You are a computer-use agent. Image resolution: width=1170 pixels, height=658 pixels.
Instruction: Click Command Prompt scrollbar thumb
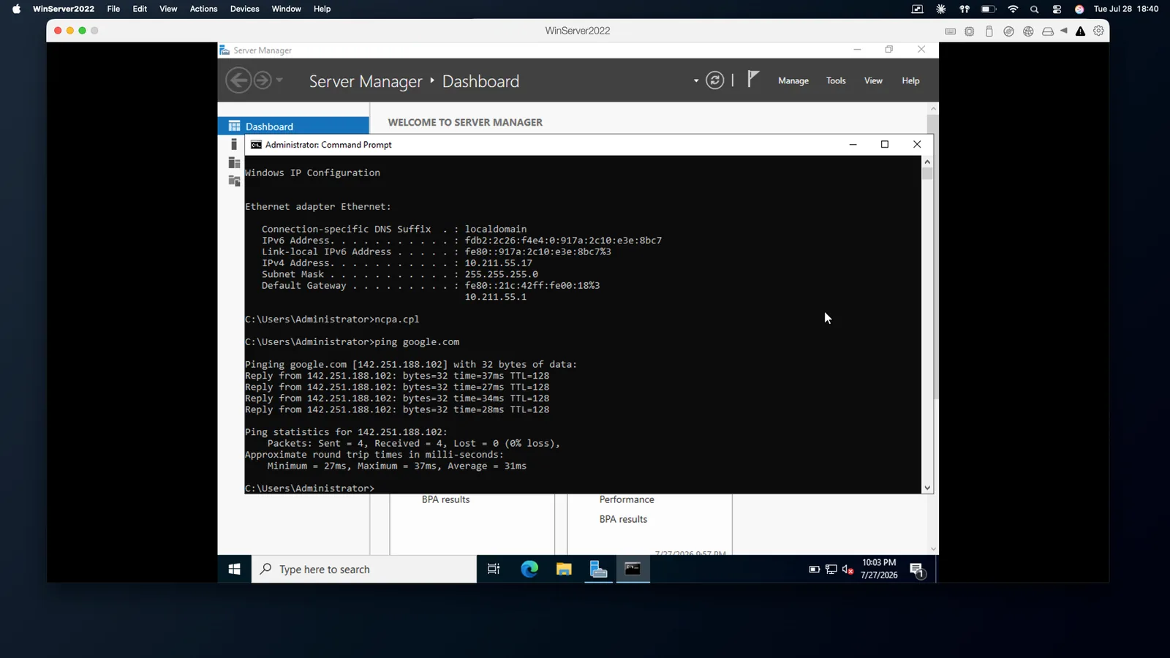pos(927,174)
